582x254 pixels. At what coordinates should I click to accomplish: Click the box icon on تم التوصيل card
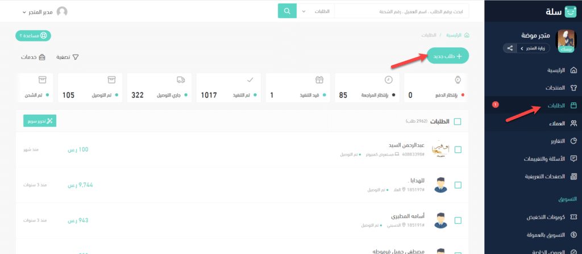point(112,80)
